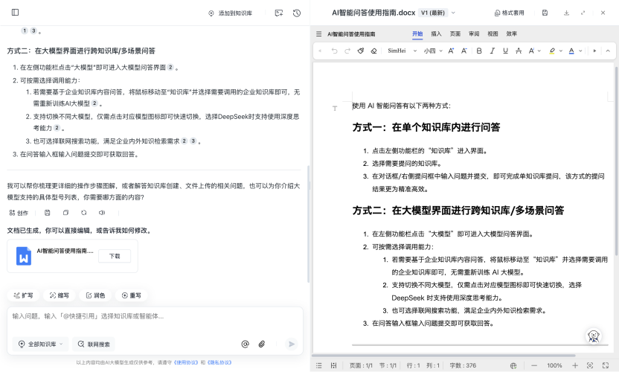This screenshot has height=372, width=619.
Task: Click the @ mention icon
Action: [x=246, y=344]
